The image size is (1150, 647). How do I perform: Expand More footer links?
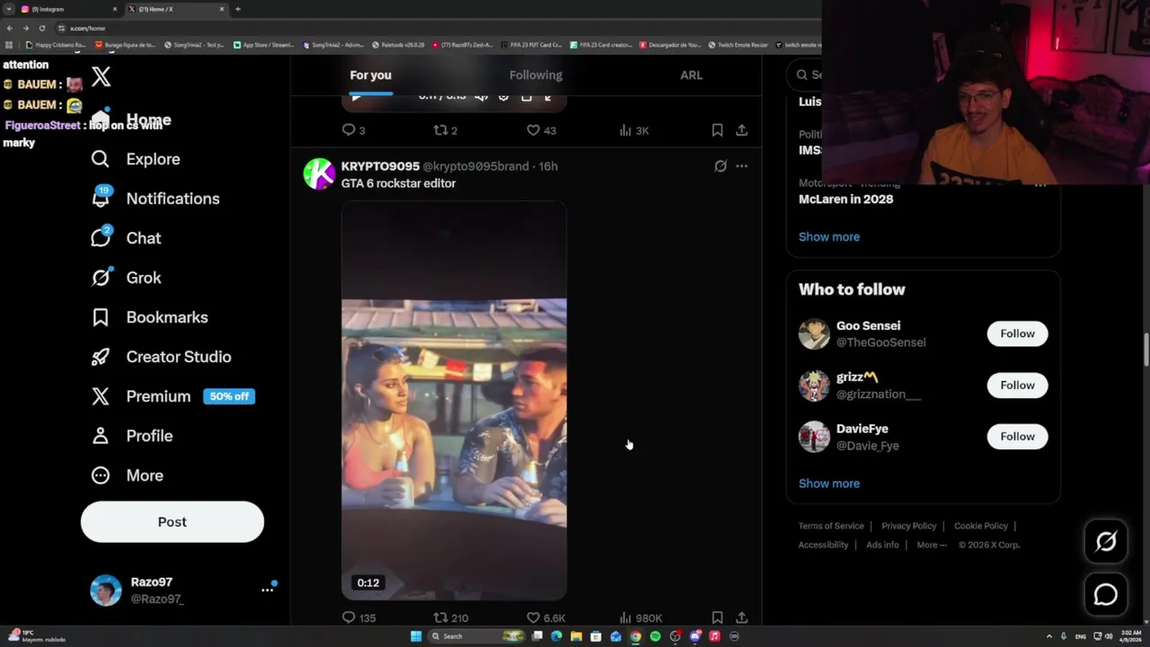coord(932,545)
